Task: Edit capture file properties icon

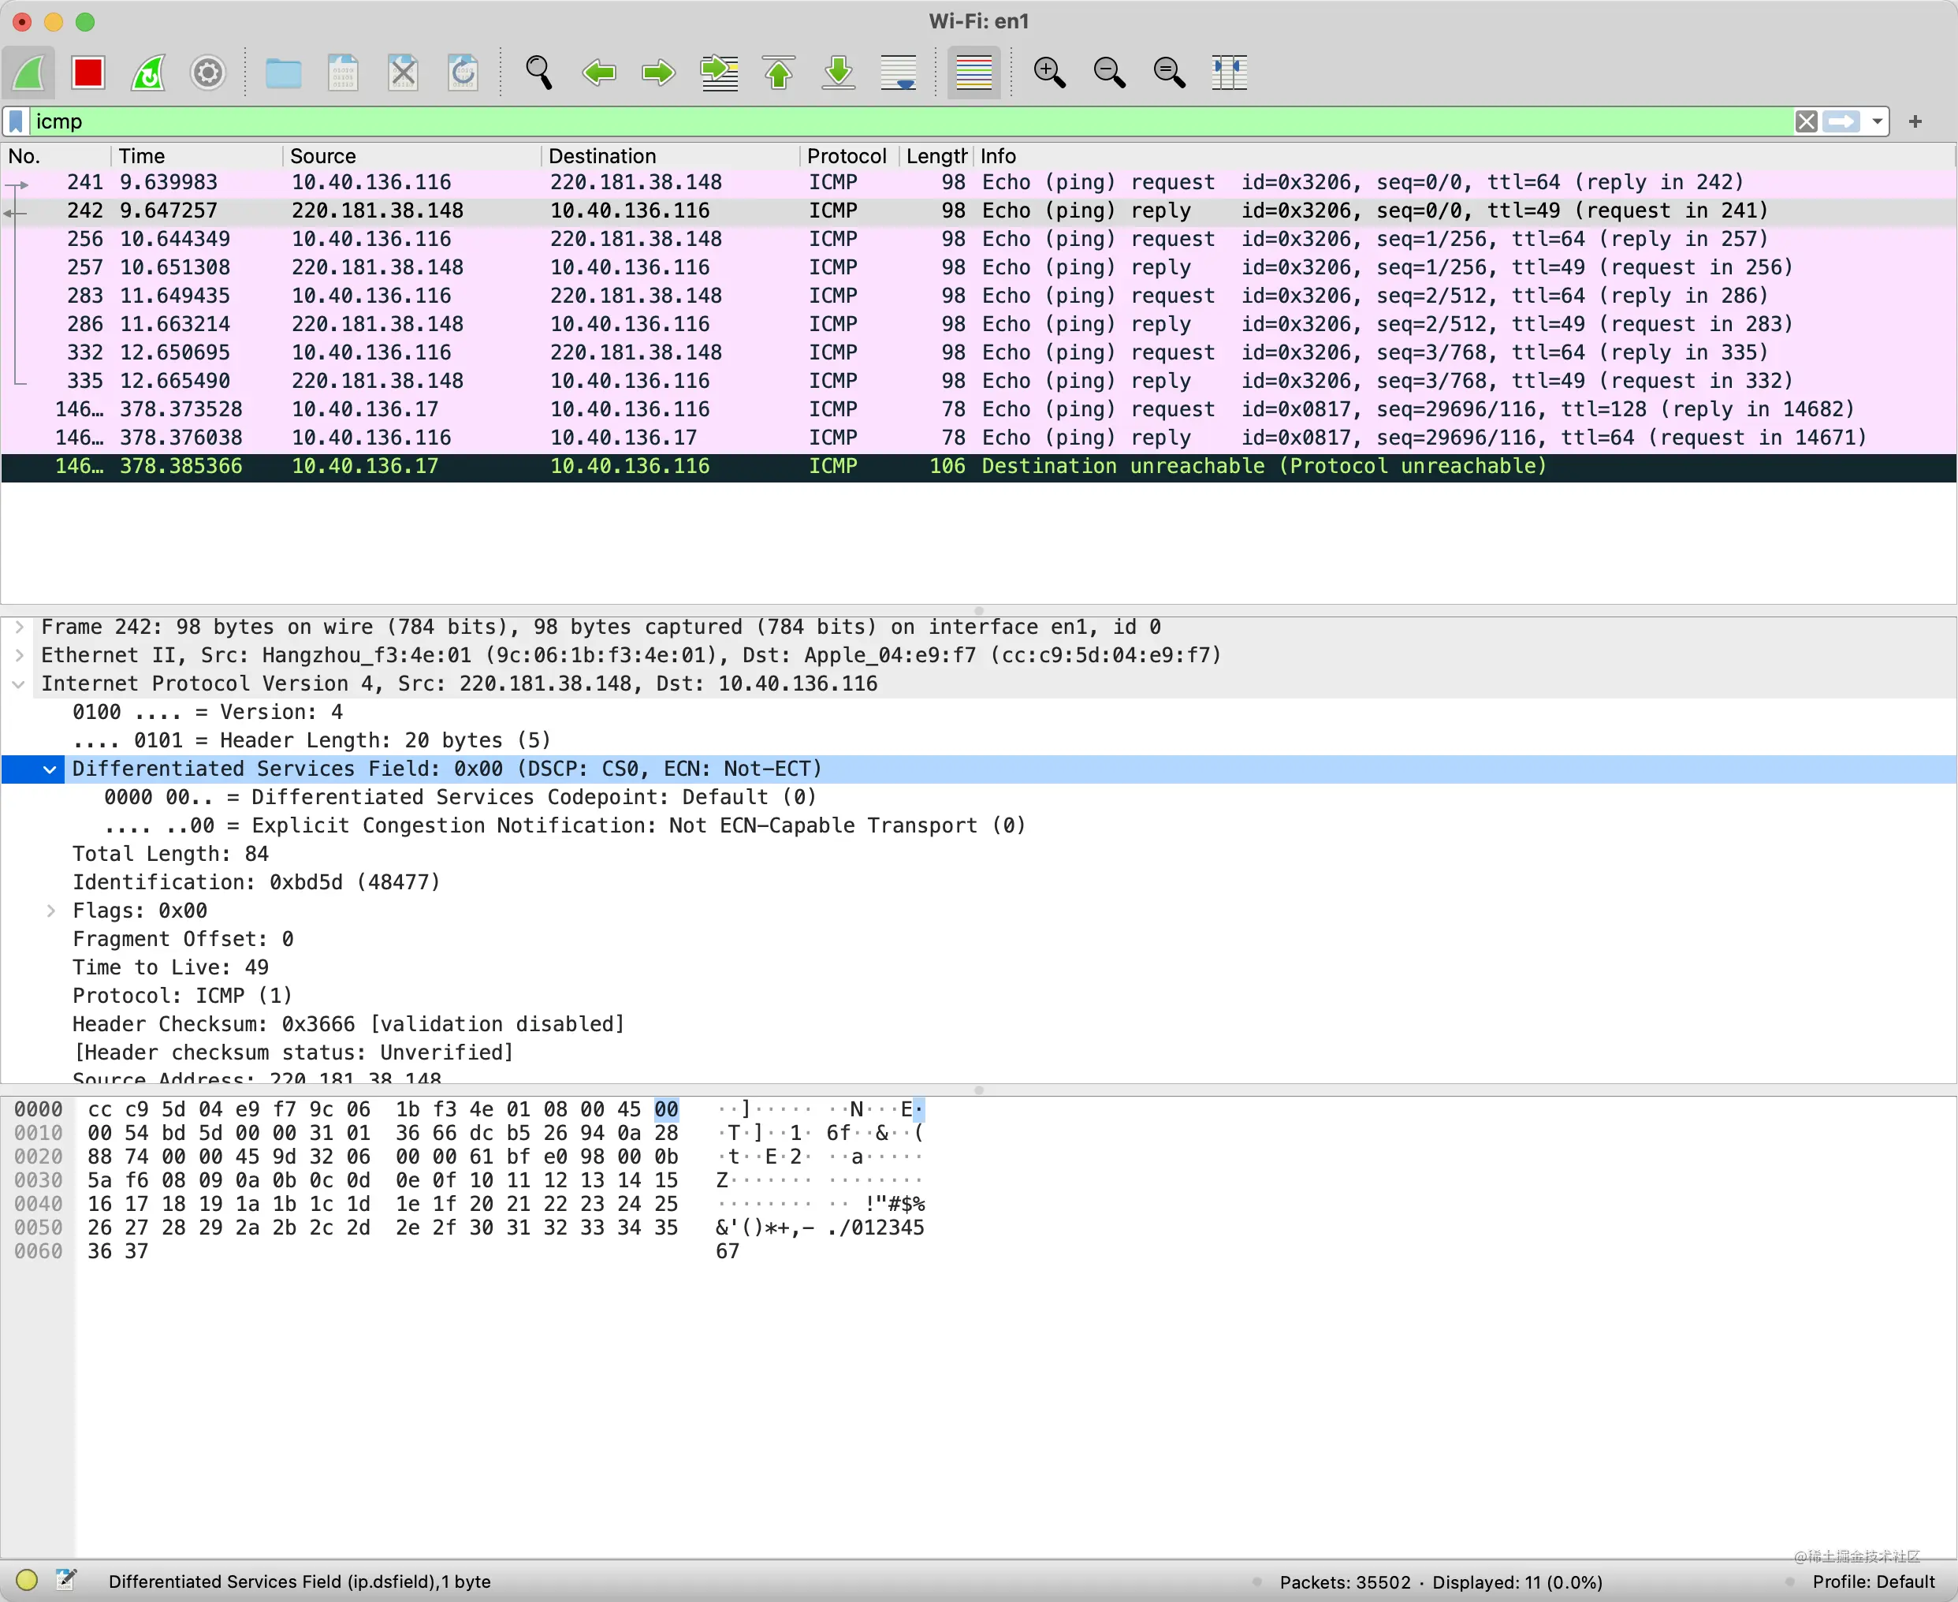Action: point(65,1581)
